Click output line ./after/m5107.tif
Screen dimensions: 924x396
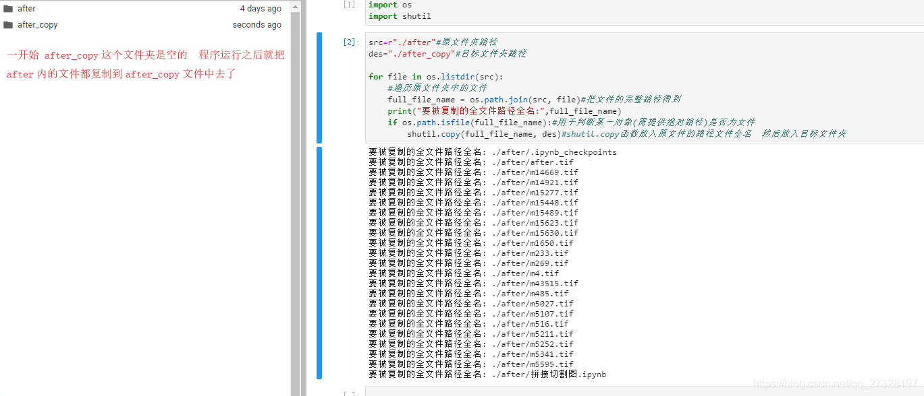[471, 314]
